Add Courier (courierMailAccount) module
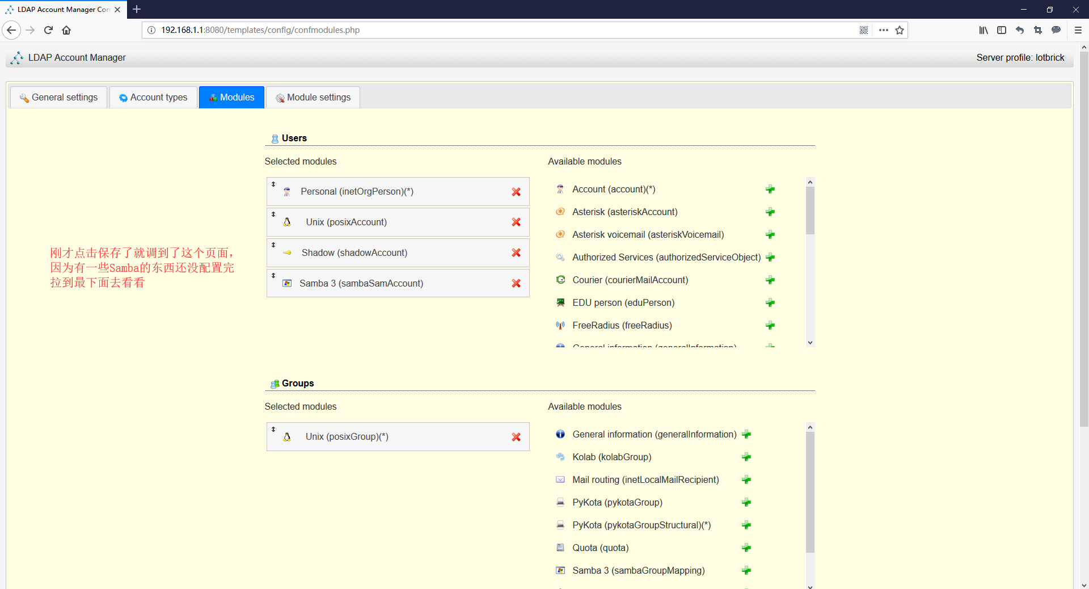This screenshot has width=1089, height=589. tap(770, 280)
